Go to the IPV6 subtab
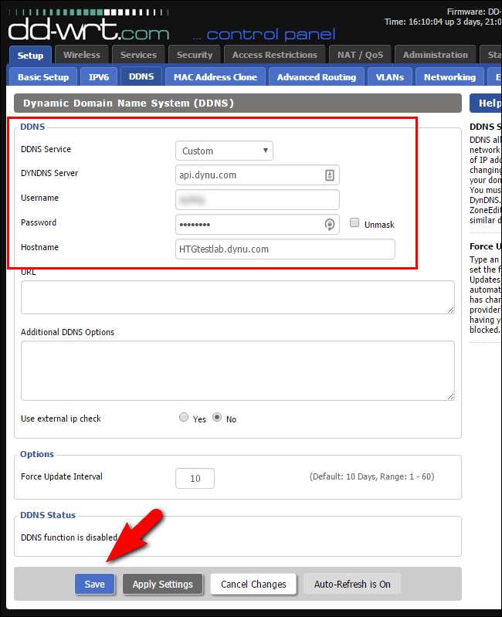502x617 pixels. (x=99, y=77)
